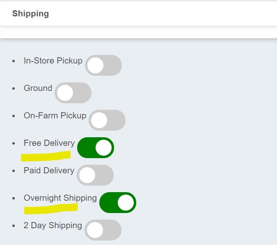Click the On-Farm Pickup label text
277x245 pixels.
click(55, 116)
